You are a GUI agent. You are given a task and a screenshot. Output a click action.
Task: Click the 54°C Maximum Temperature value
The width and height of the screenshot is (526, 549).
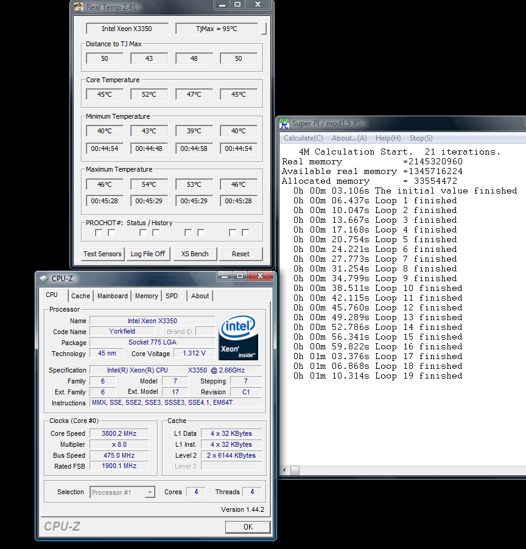[x=149, y=184]
